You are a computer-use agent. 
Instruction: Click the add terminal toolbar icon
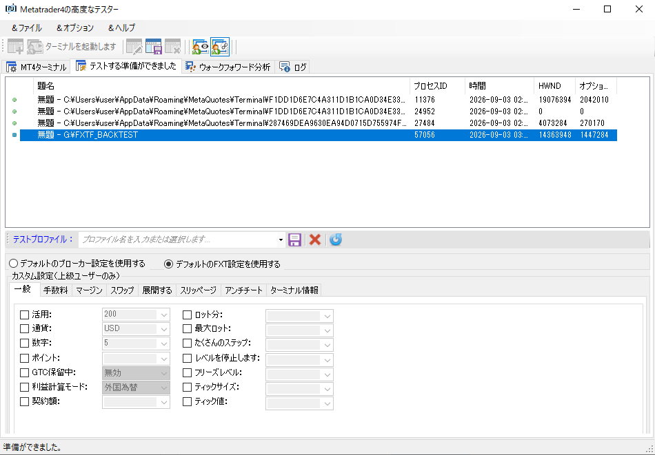point(16,47)
